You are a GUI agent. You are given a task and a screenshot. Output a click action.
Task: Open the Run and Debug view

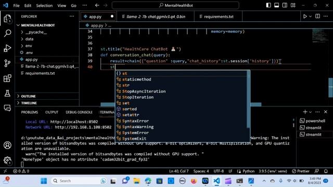(x=7, y=48)
